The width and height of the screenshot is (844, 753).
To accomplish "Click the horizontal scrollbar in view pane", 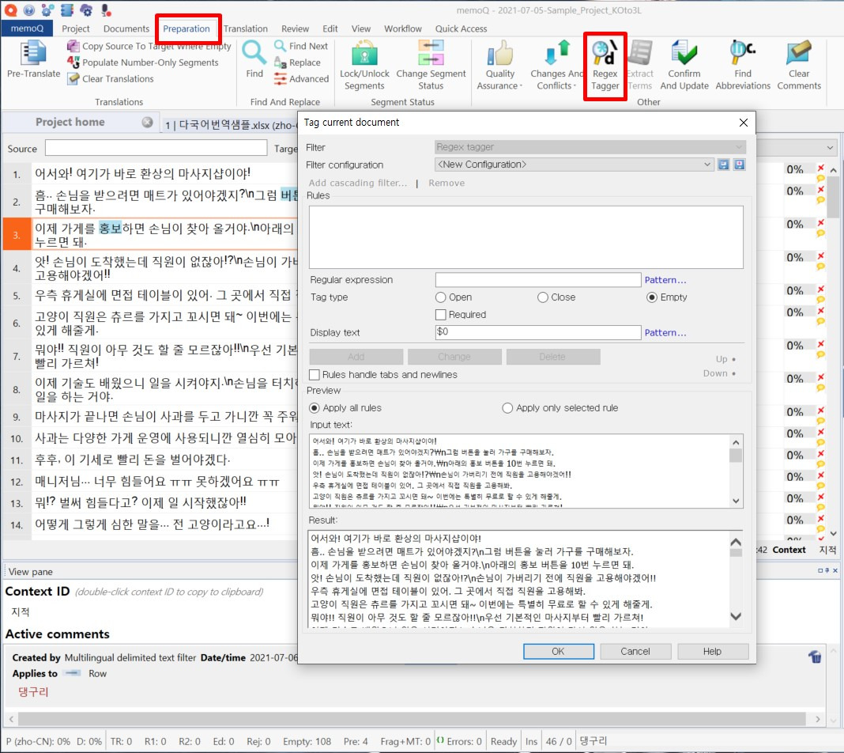I will click(412, 718).
